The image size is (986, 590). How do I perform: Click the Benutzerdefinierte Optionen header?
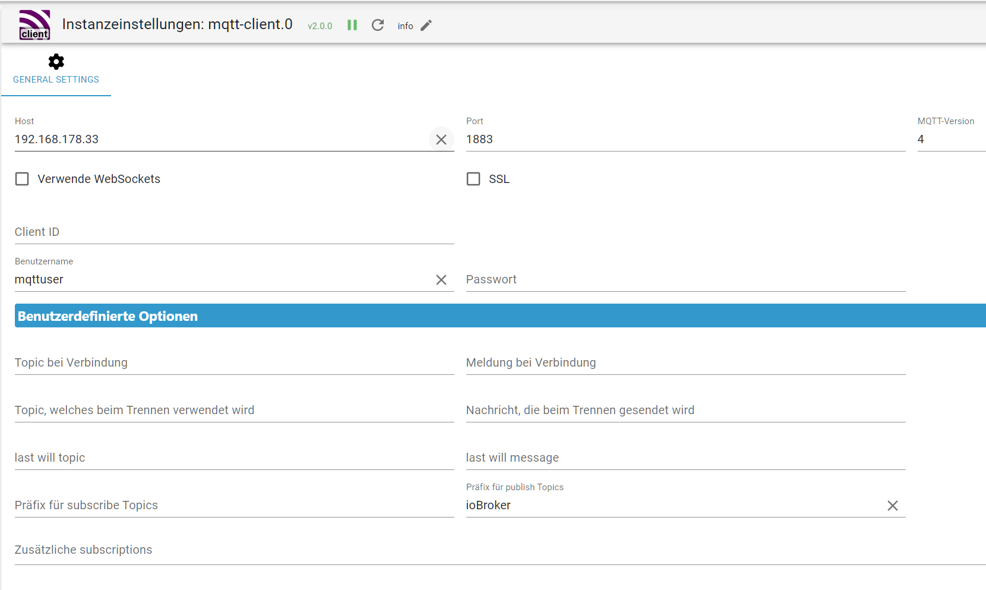pyautogui.click(x=500, y=315)
